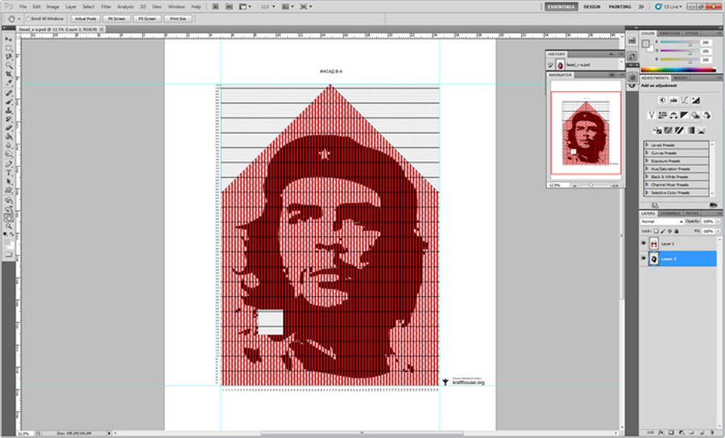725x438 pixels.
Task: Click the Actual Pixels button
Action: [85, 19]
